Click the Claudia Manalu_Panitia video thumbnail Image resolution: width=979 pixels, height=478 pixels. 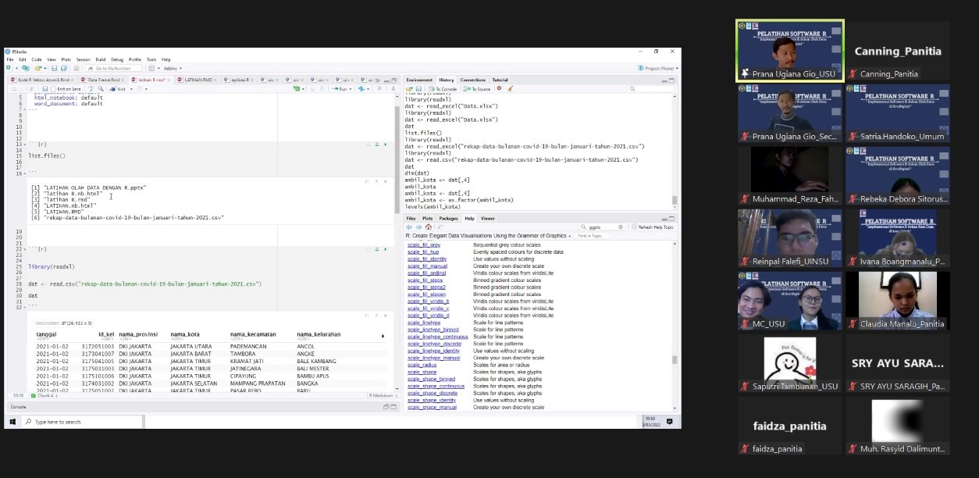point(898,301)
